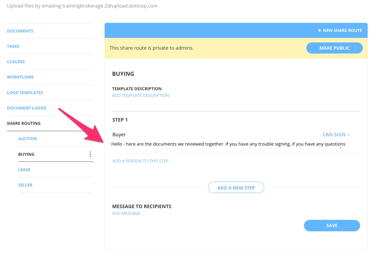Open the LEASE share route

tap(24, 169)
